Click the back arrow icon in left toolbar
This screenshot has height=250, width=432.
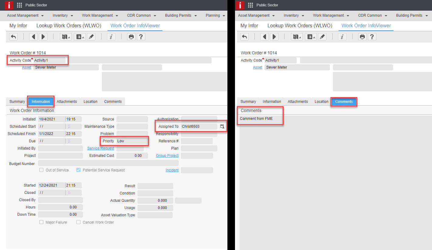[x=13, y=37]
